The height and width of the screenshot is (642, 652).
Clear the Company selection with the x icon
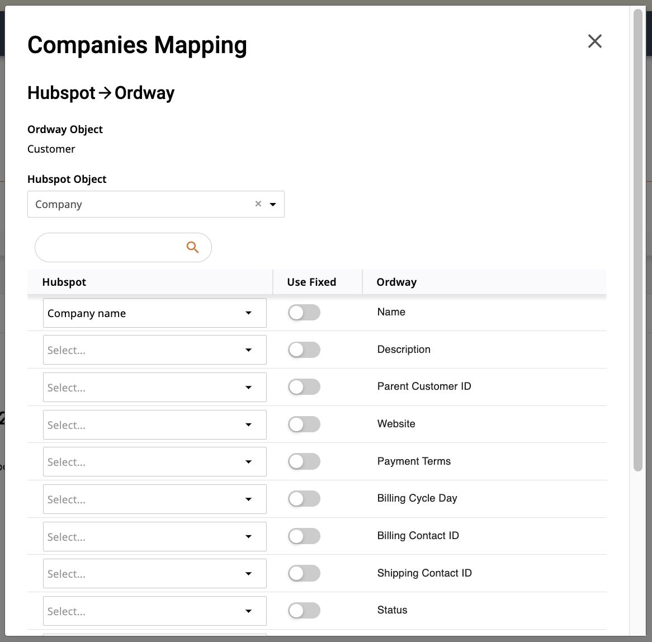tap(258, 204)
